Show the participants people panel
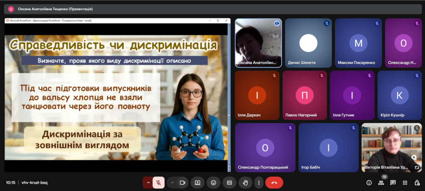Viewport: 425px width, 191px height. click(381, 183)
